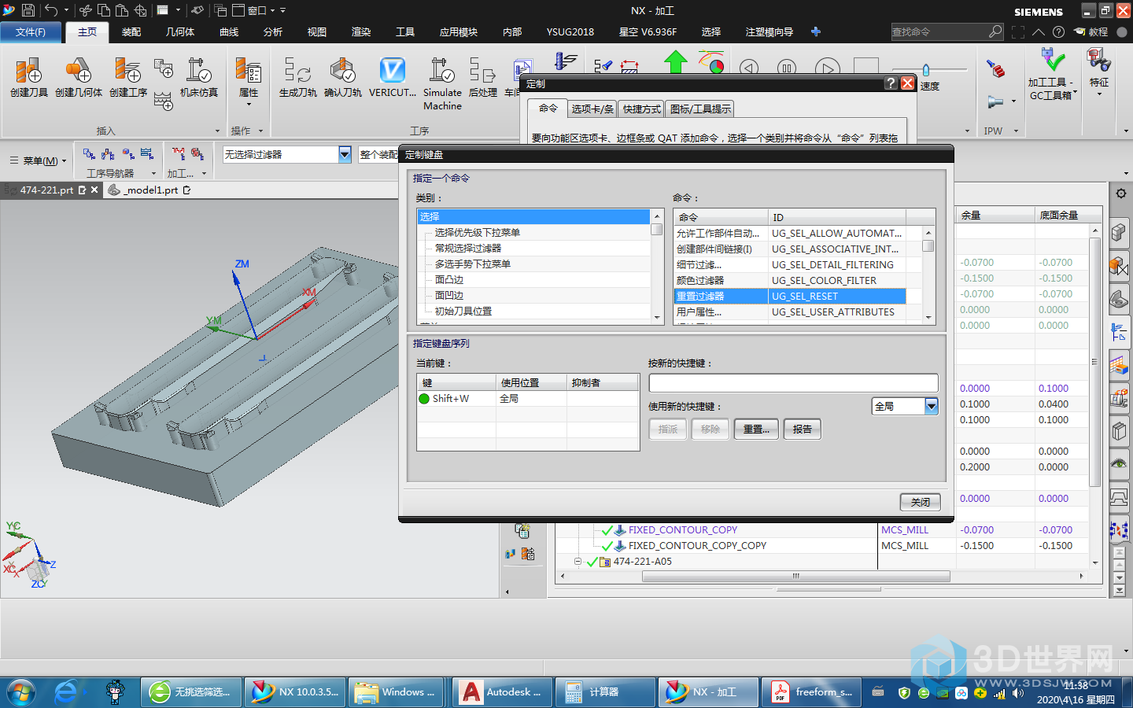Open the Windows Start menu

click(x=20, y=691)
